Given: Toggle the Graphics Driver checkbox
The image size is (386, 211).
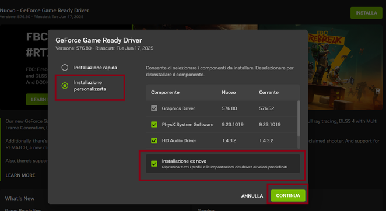Looking at the screenshot, I should pos(154,108).
